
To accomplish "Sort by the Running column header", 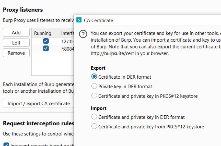I will click(43, 33).
